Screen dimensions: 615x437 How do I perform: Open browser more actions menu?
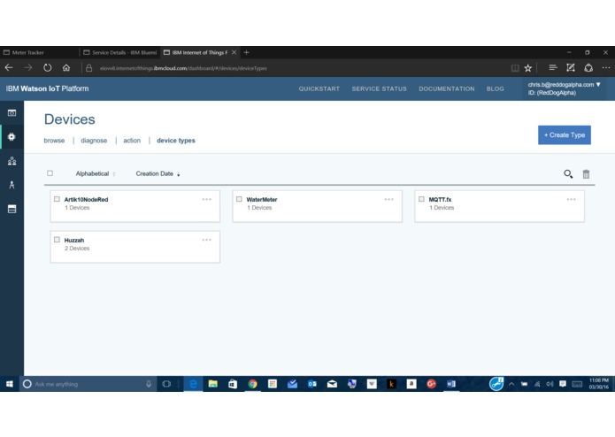point(606,68)
